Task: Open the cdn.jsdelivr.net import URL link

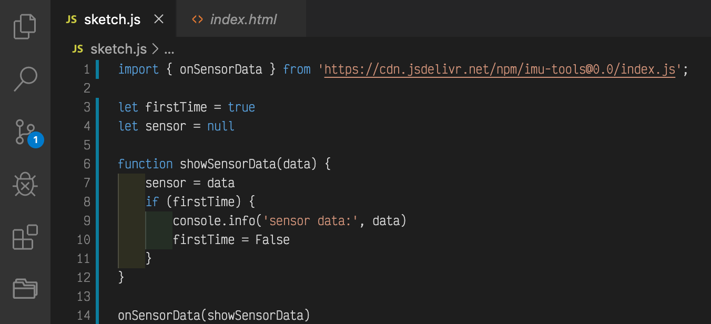Action: tap(499, 69)
